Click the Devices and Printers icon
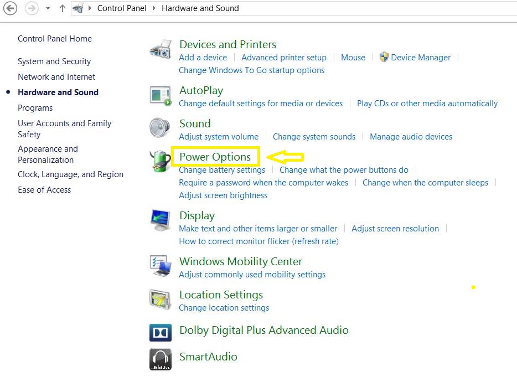517x387 pixels. click(x=160, y=50)
